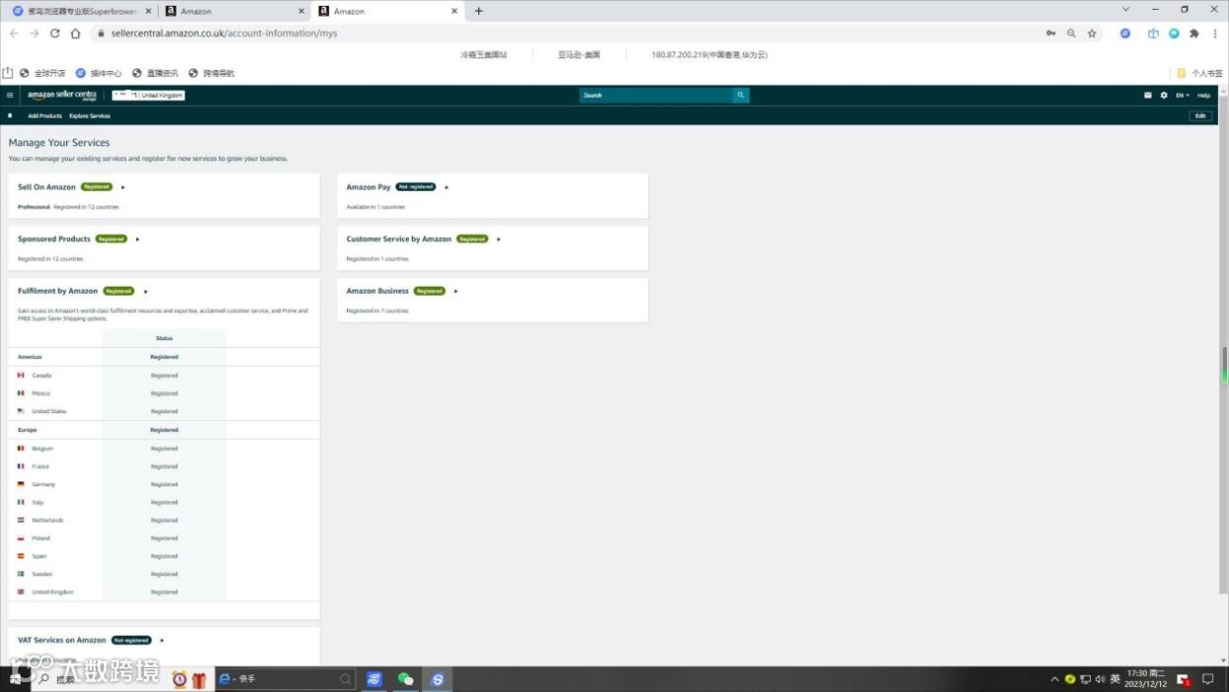Click the Mexico row
Screen dimensions: 1229x692
[x=164, y=393]
